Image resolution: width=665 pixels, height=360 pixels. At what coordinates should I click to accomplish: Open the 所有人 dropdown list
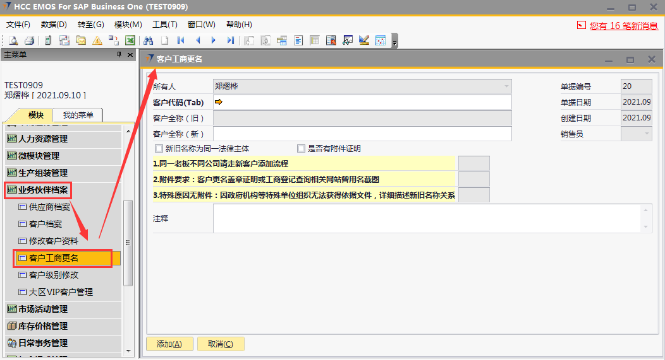[506, 86]
